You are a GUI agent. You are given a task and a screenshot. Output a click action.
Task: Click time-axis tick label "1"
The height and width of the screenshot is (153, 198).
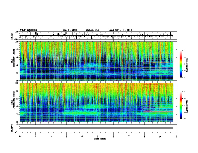coord(35,136)
